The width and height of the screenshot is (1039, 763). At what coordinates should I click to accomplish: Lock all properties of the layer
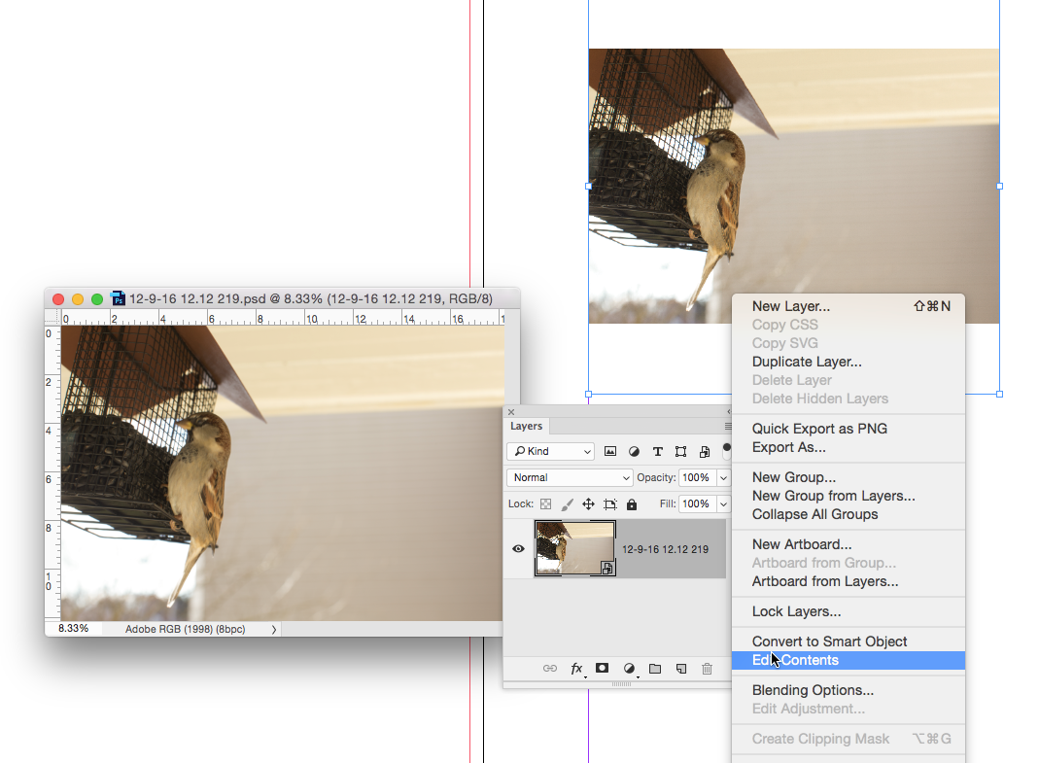coord(631,503)
